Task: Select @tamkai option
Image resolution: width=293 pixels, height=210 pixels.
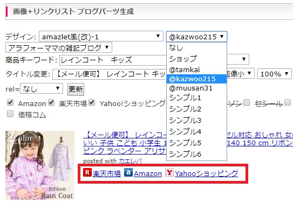Action: click(x=196, y=69)
